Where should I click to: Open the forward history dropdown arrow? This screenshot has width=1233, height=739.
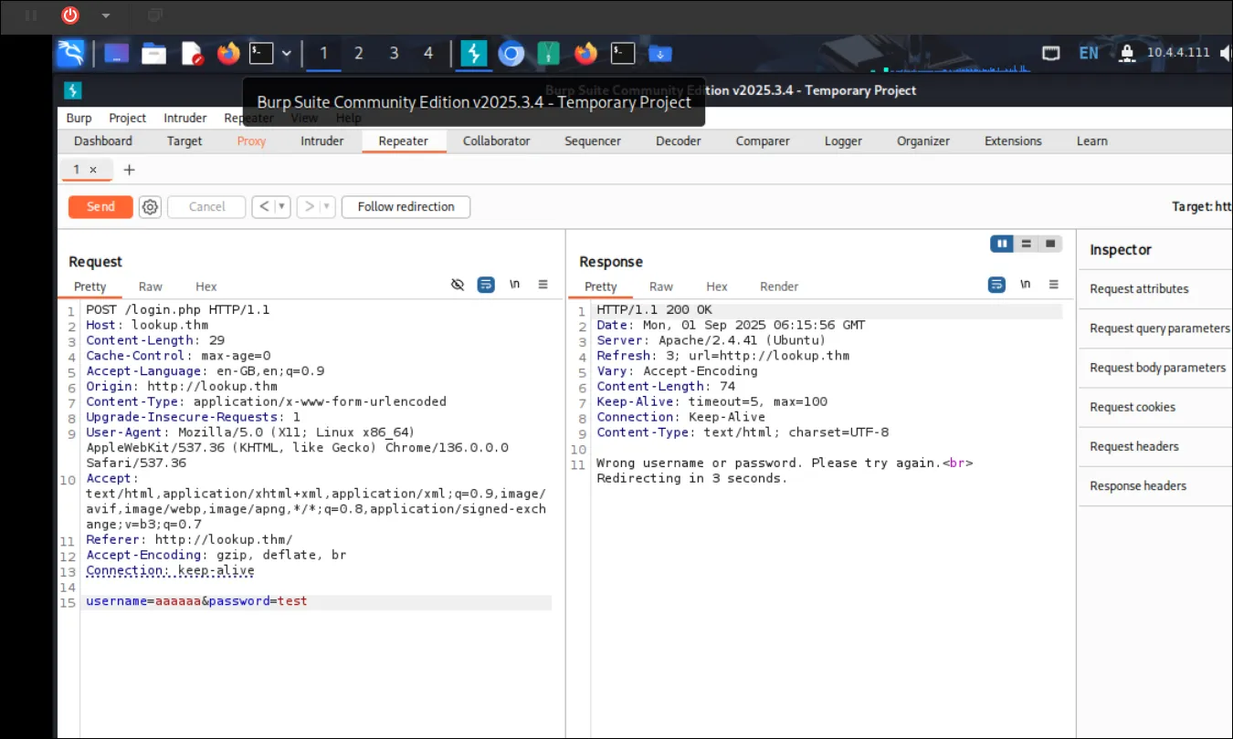click(x=327, y=207)
